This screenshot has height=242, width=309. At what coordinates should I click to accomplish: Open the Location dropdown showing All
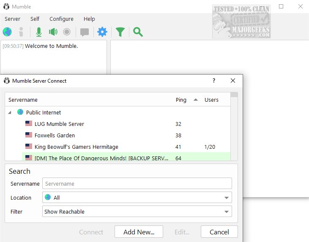[x=137, y=197]
